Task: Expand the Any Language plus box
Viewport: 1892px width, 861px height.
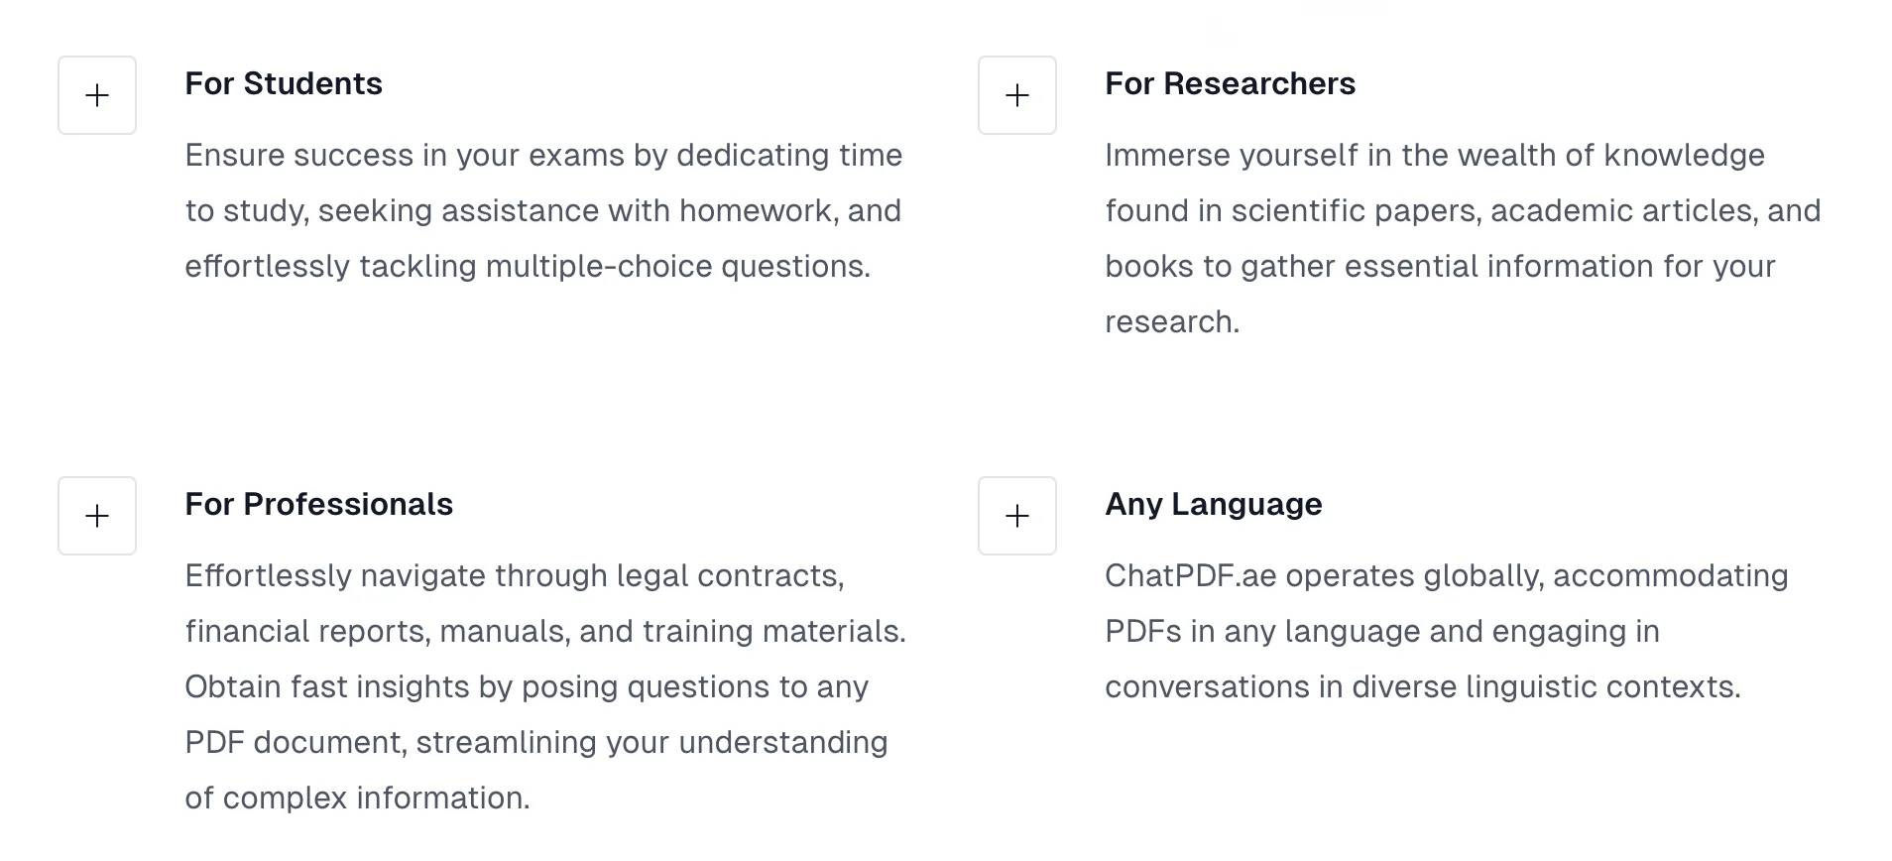Action: [x=1017, y=516]
